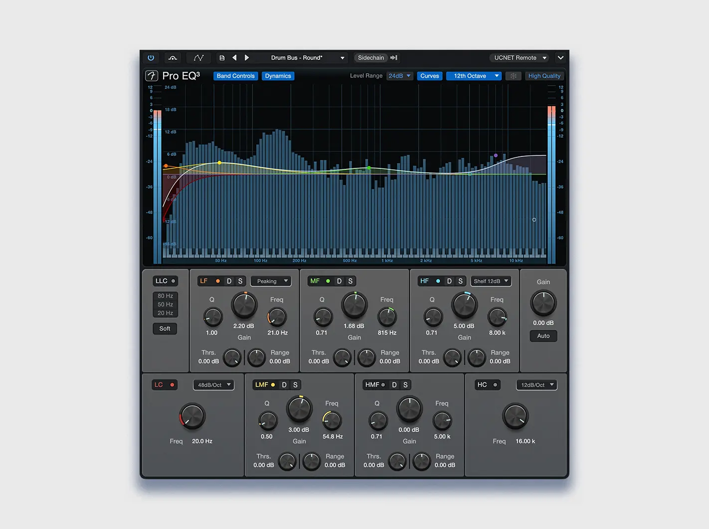The width and height of the screenshot is (709, 529).
Task: Toggle the LC low cut band on
Action: [172, 384]
